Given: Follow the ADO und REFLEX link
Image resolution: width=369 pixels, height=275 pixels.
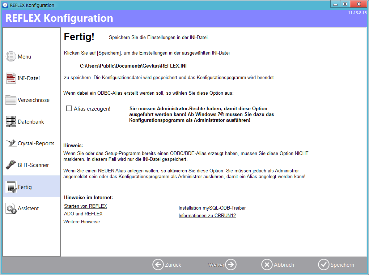Looking at the screenshot, I should (x=83, y=214).
